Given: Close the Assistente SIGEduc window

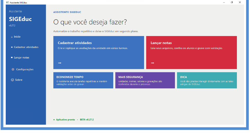Looking at the screenshot, I should click(240, 2).
